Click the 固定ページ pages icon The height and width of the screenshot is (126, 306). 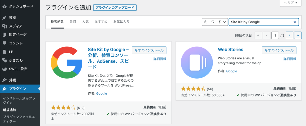(x=5, y=35)
